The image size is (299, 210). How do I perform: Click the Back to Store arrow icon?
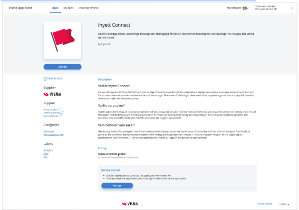45,79
